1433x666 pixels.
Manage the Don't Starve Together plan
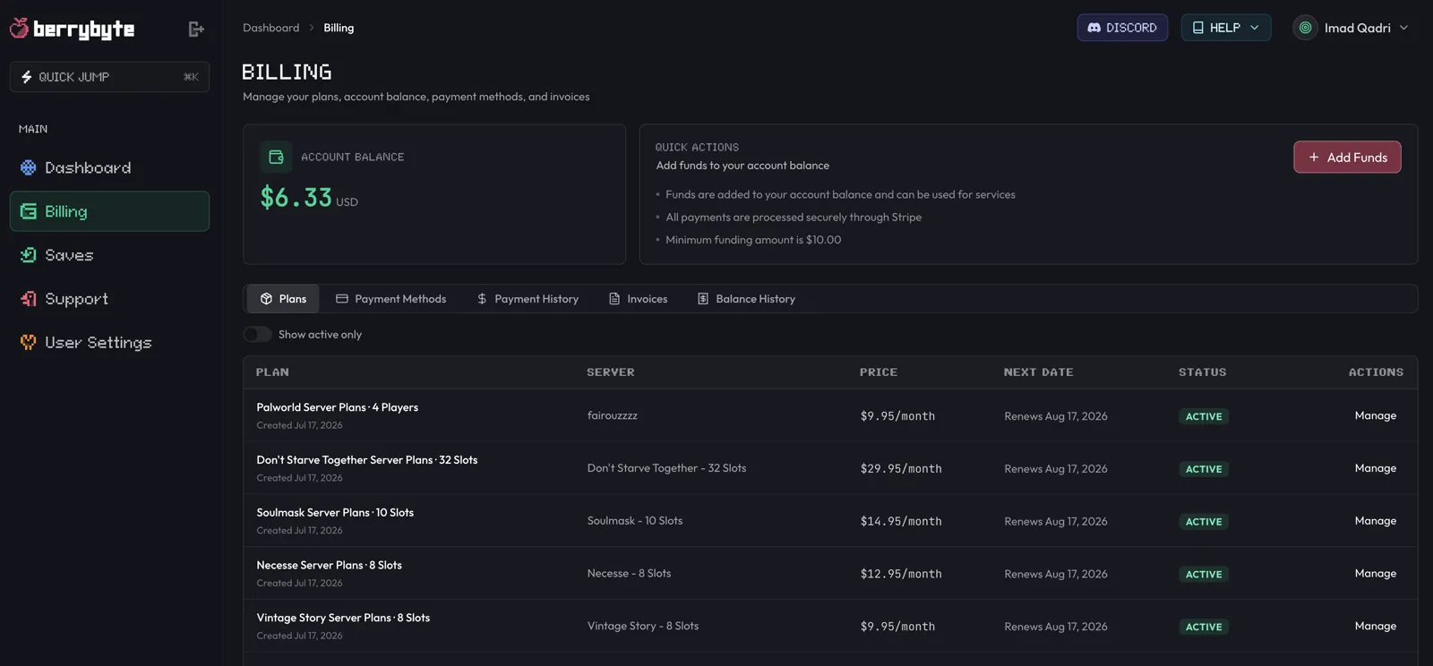coord(1375,468)
